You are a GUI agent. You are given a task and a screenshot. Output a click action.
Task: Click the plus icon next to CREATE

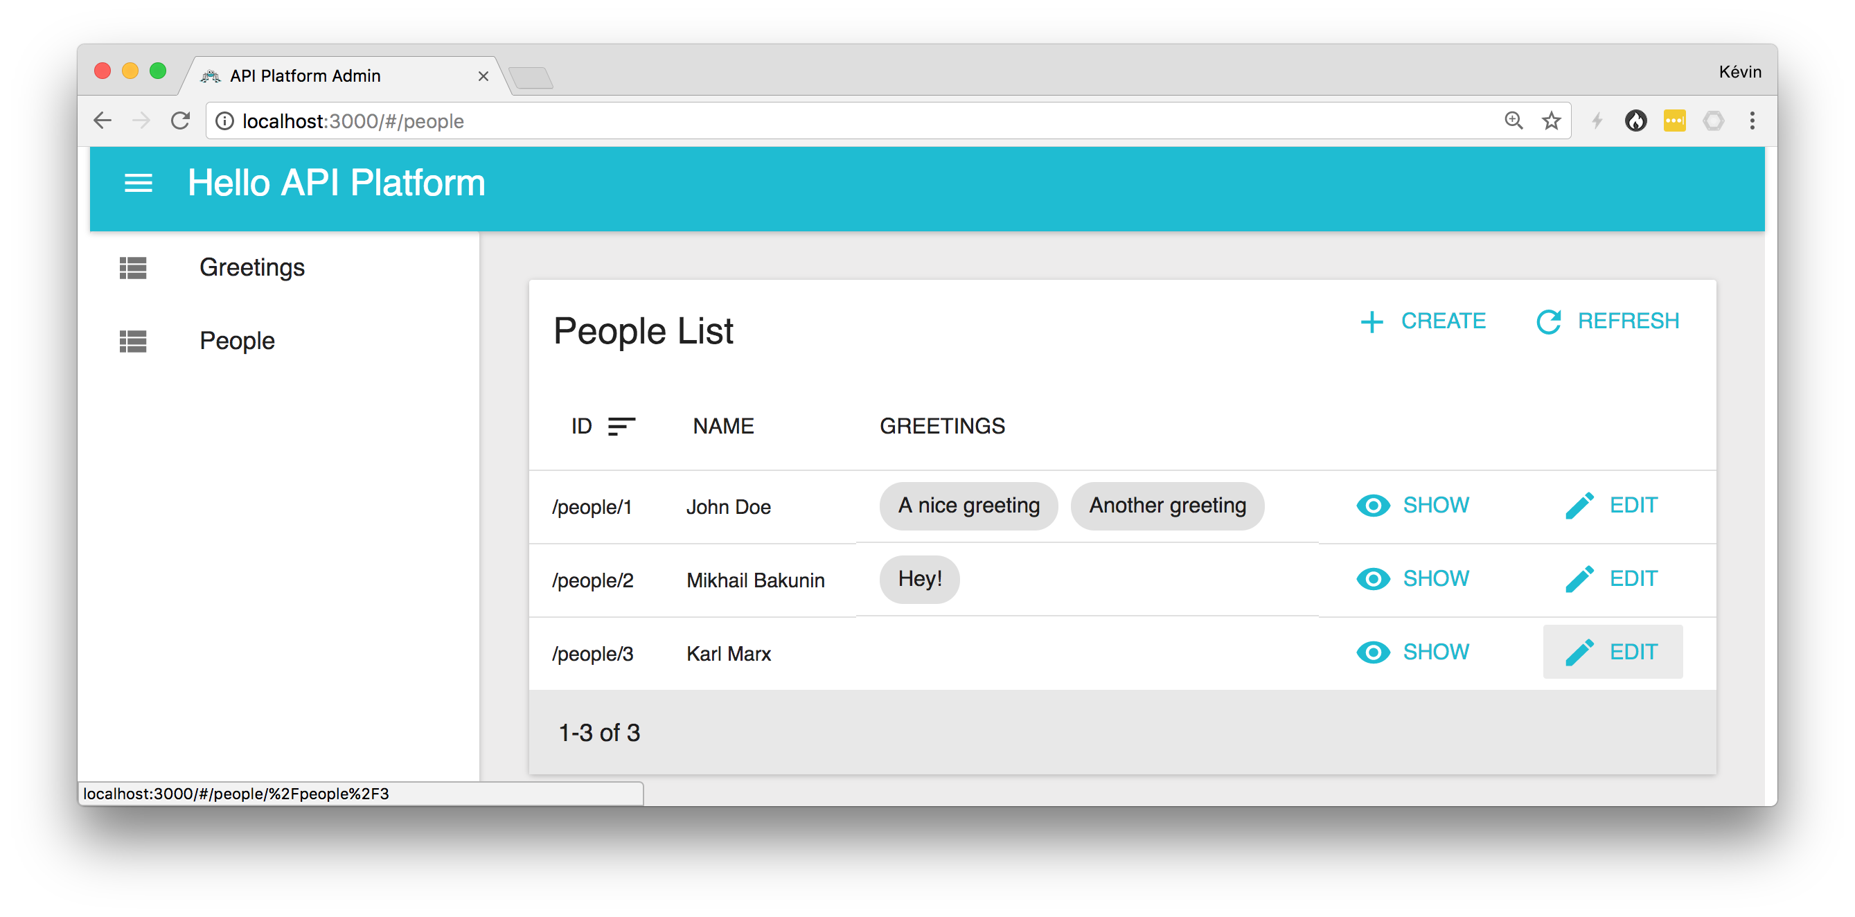(1371, 322)
